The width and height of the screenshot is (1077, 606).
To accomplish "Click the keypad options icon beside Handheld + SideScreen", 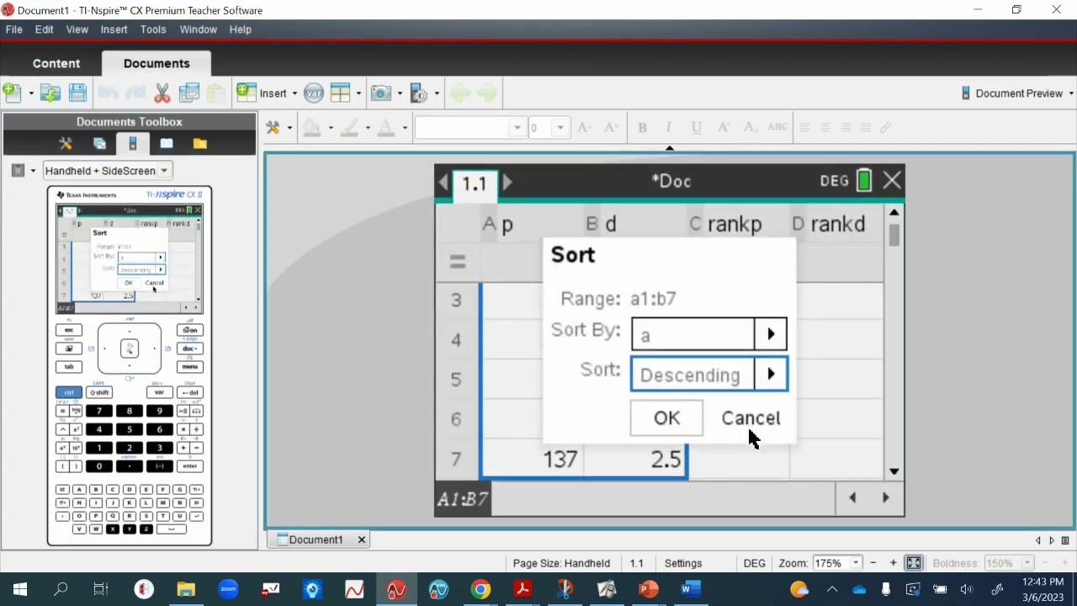I will click(19, 170).
